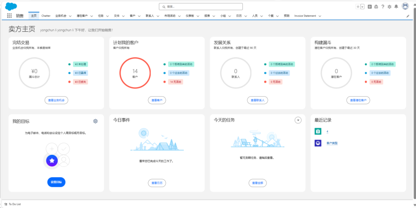Click the 查看联系人 button
This screenshot has width=416, height=208.
[258, 100]
